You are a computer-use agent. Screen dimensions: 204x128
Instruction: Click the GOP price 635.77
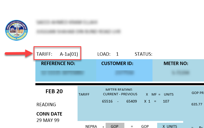(x=197, y=104)
